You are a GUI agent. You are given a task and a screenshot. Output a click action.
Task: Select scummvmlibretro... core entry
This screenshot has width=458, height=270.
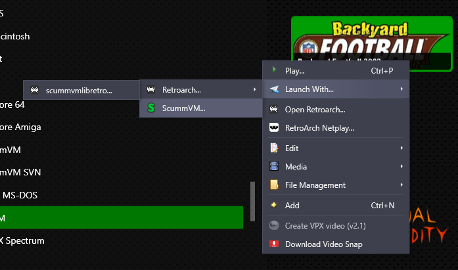81,90
